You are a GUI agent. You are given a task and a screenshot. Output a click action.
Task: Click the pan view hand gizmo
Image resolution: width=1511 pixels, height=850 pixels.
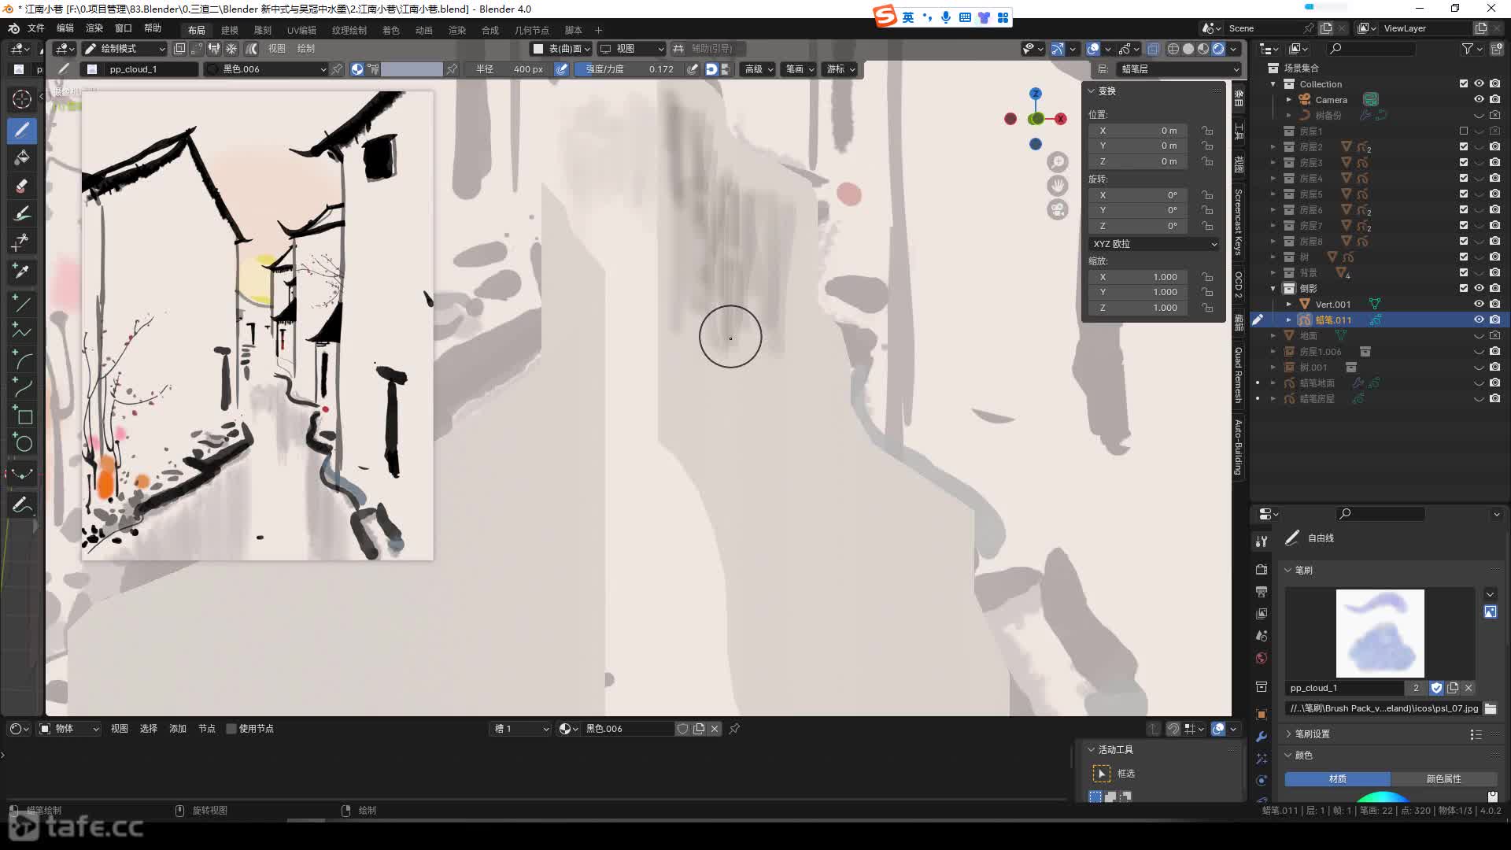pos(1058,186)
